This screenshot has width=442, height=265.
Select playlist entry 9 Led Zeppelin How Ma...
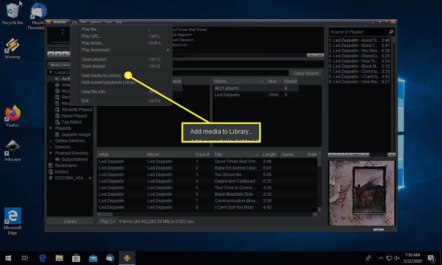(x=359, y=82)
